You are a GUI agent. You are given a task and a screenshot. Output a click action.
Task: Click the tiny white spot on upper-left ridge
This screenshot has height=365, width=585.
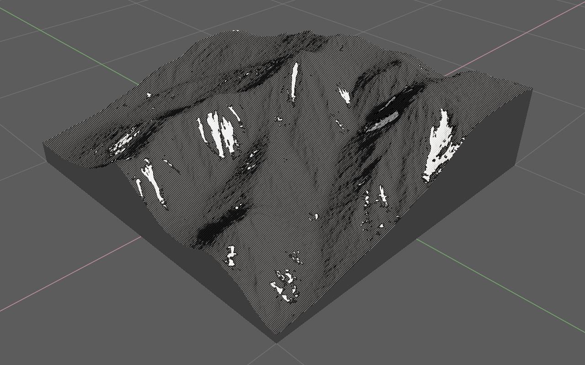pyautogui.click(x=149, y=95)
